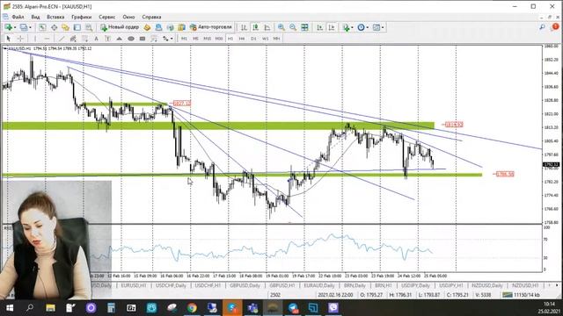Select the Ellipse shape tool
Viewport: 563px width, 316px height.
click(x=131, y=39)
